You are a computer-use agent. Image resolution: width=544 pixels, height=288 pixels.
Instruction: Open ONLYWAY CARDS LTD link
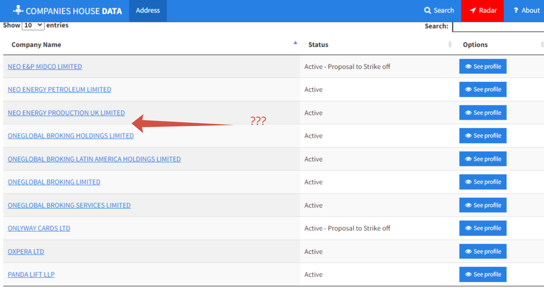point(39,228)
